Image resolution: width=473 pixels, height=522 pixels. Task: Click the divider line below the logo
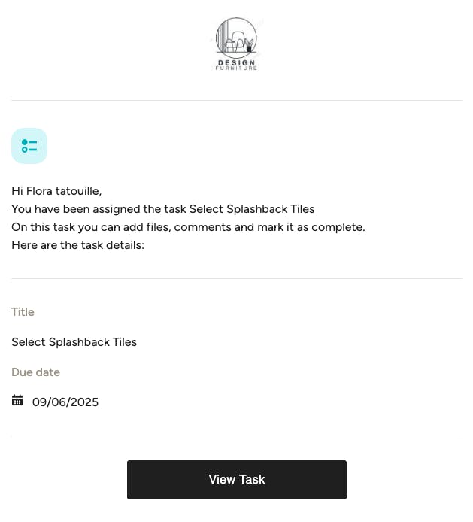[x=236, y=100]
